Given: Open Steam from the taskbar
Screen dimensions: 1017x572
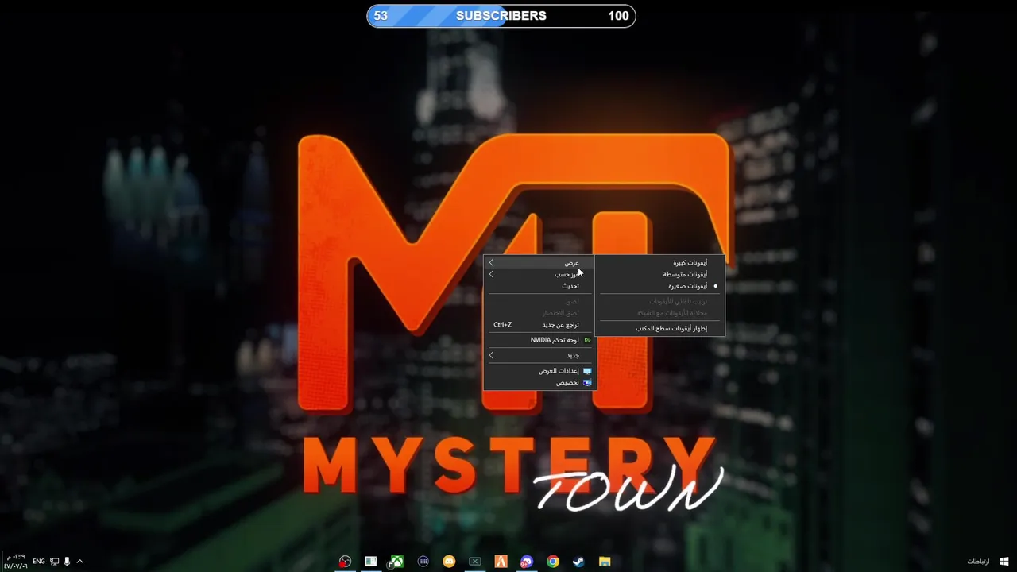Looking at the screenshot, I should (578, 562).
